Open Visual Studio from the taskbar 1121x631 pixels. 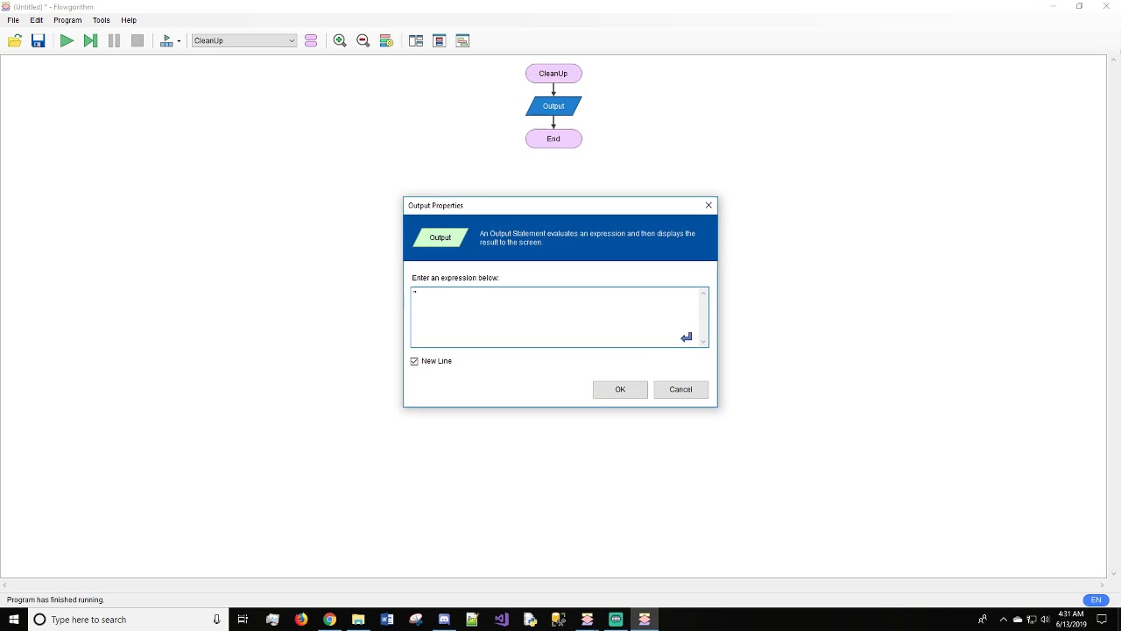tap(501, 620)
